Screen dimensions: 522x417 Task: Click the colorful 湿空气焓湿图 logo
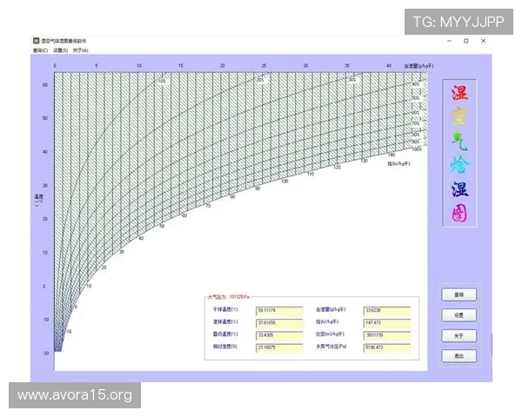458,152
